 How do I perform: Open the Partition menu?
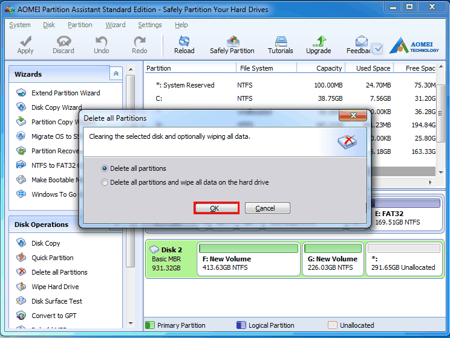[80, 25]
